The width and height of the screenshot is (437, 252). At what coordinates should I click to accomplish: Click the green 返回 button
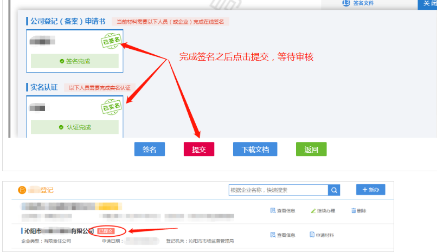(311, 150)
